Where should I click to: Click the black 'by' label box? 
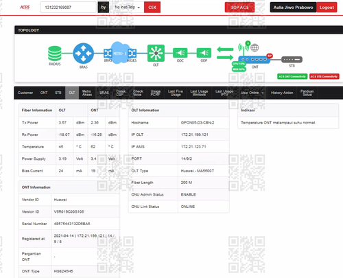[104, 8]
